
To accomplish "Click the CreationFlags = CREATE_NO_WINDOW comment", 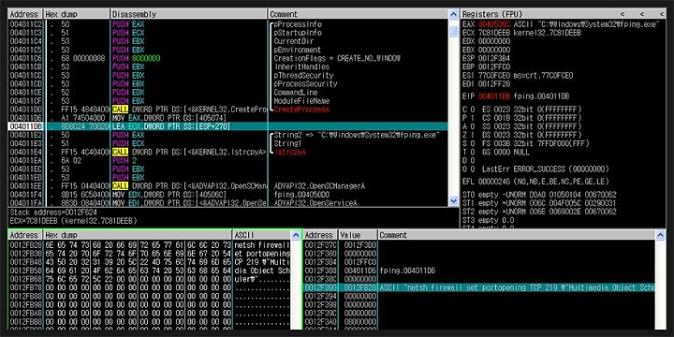I will pos(337,58).
